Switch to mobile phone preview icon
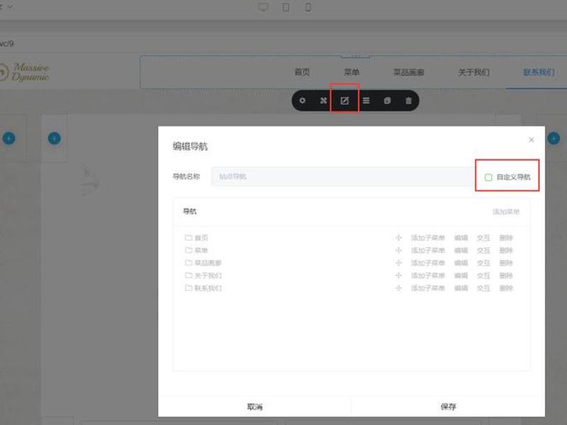 coord(308,7)
